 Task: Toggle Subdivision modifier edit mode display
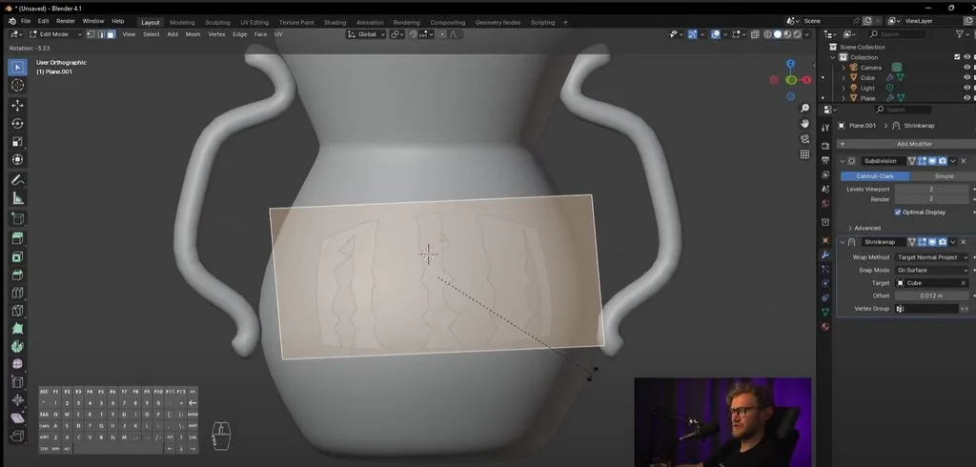coord(923,161)
